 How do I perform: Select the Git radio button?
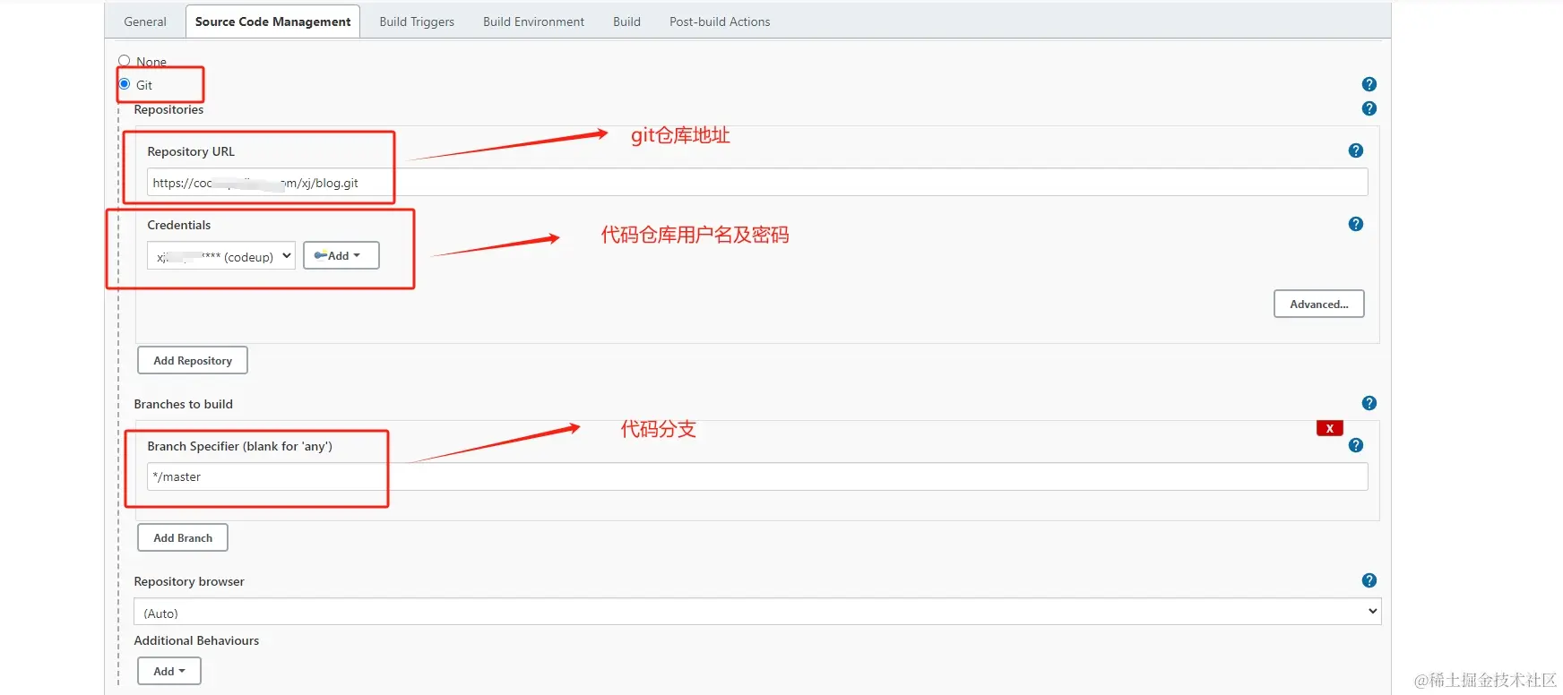tap(125, 84)
